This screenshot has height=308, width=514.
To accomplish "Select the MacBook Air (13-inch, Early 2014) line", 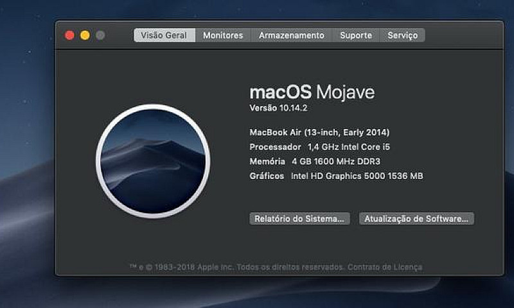I will 319,133.
